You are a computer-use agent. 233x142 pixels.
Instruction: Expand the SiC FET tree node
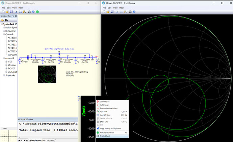click(6, 69)
